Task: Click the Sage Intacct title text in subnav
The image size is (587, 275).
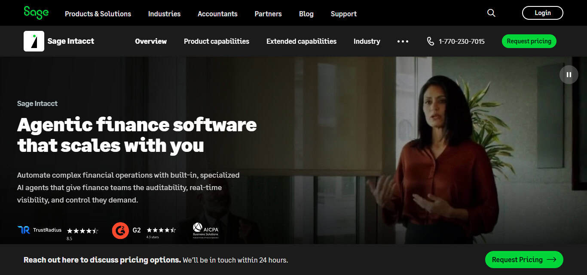Action: click(x=71, y=41)
